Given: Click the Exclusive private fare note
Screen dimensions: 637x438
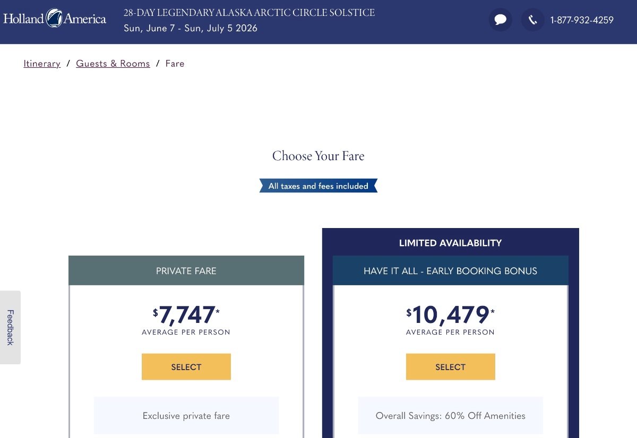Looking at the screenshot, I should coord(186,416).
